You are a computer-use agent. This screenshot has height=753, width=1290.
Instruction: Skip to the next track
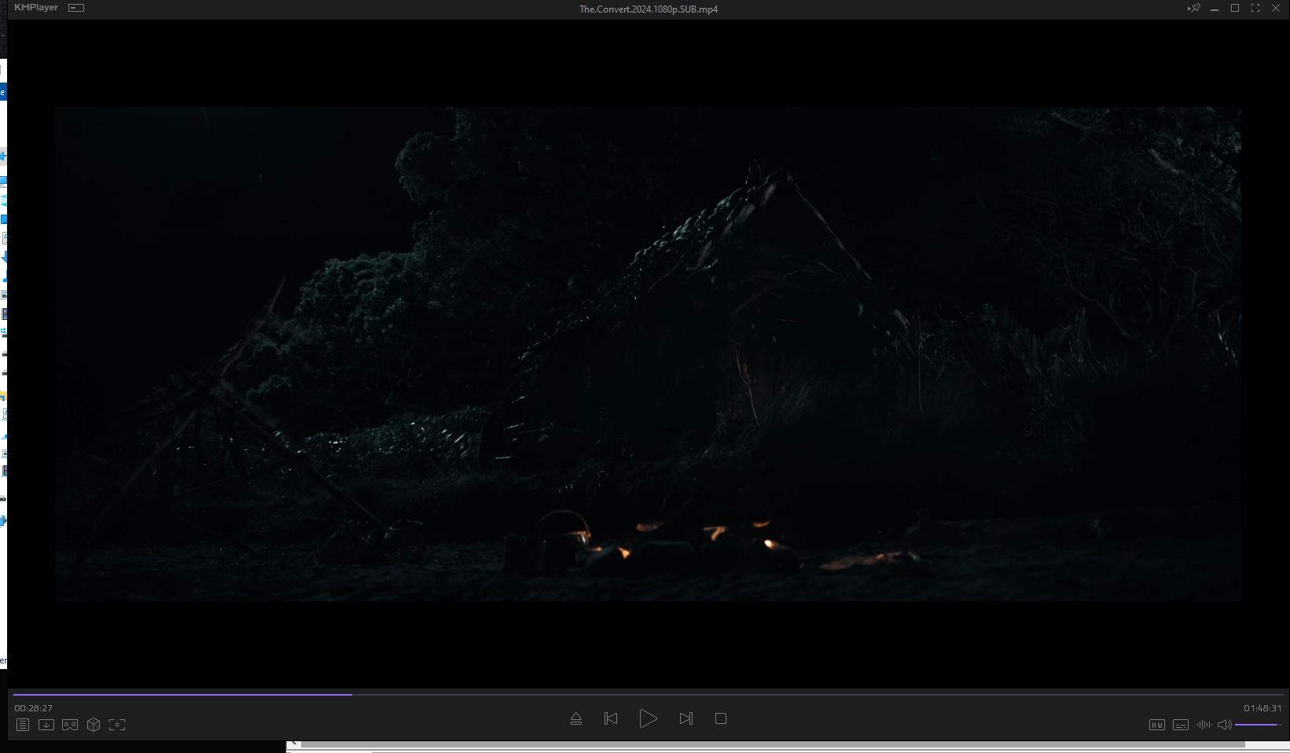(685, 718)
